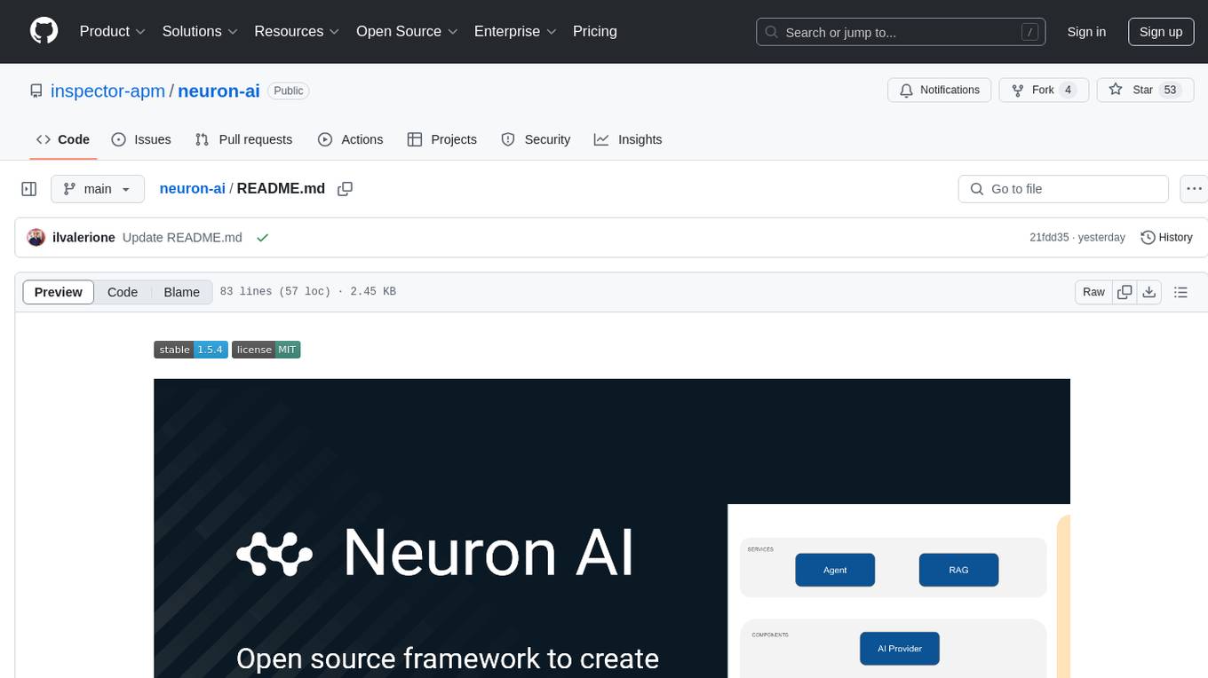Open commit 21fdd35
Screen dimensions: 1208x678
coord(1049,238)
